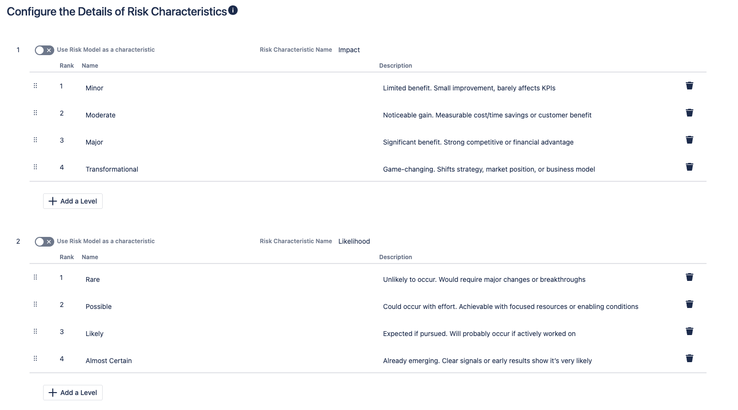Enable Use Risk Model toggle for Likelihood
This screenshot has width=738, height=410.
(44, 242)
